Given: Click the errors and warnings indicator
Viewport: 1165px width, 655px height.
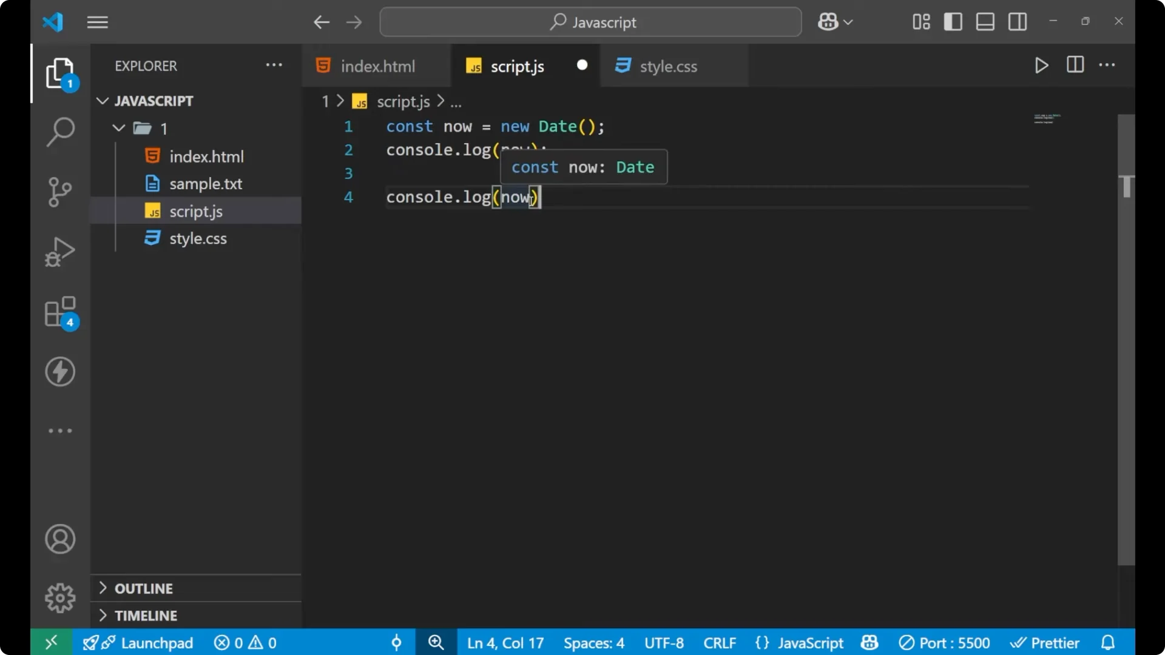Looking at the screenshot, I should point(245,642).
